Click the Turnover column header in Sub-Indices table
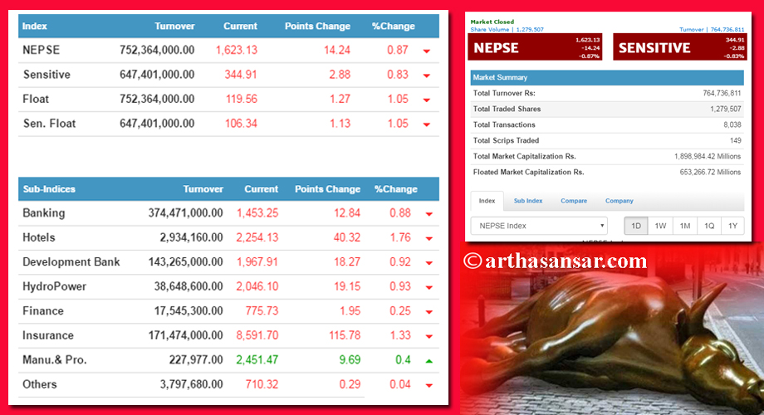Screen dimensions: 764x415 click(203, 189)
